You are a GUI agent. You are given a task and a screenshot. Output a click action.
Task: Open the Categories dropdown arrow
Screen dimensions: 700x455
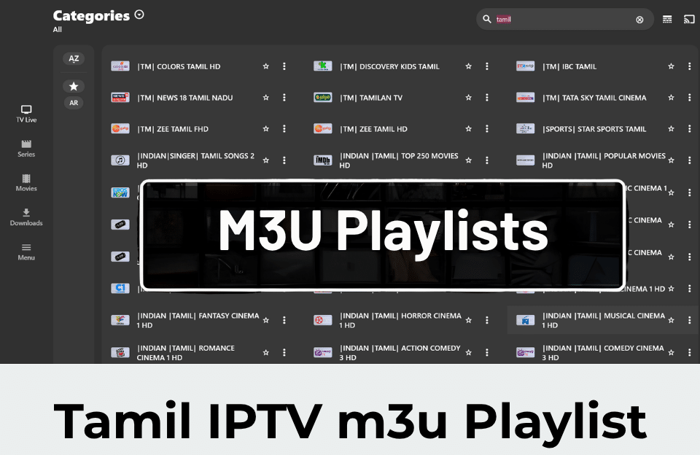coord(139,15)
